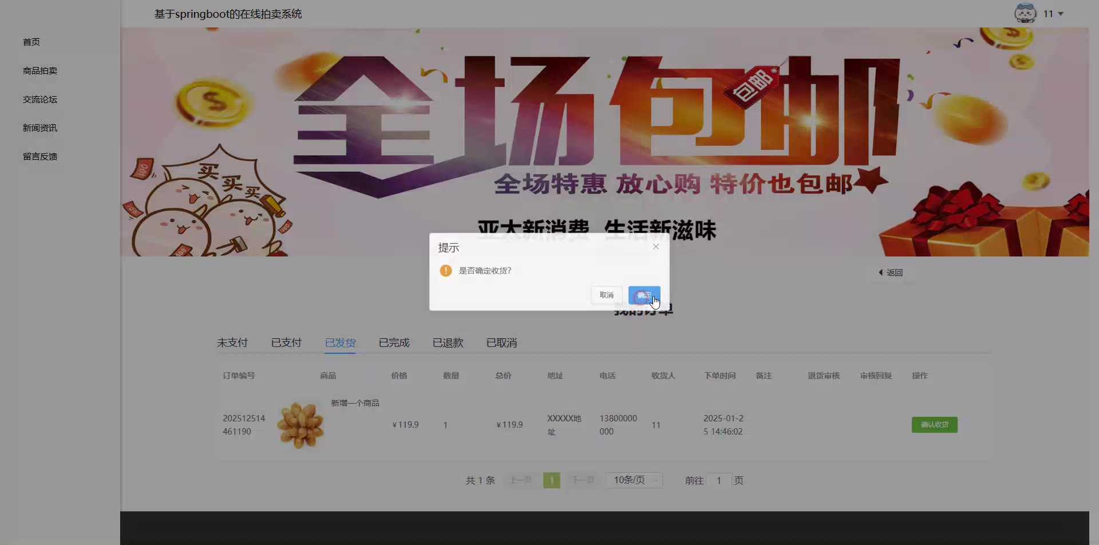1099x545 pixels.
Task: Click phone number 13800000000 cell
Action: (618, 425)
